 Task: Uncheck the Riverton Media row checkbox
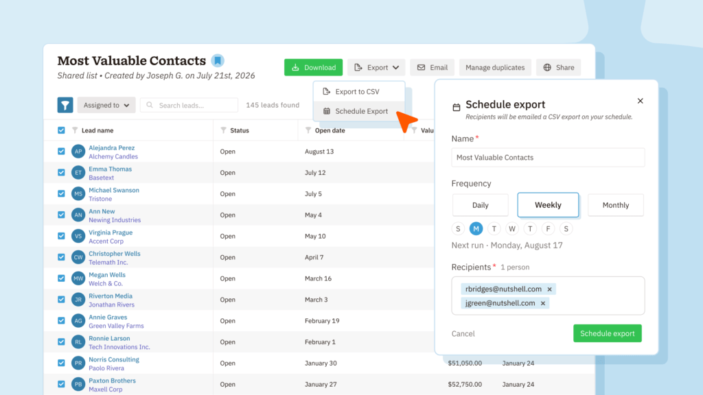61,300
